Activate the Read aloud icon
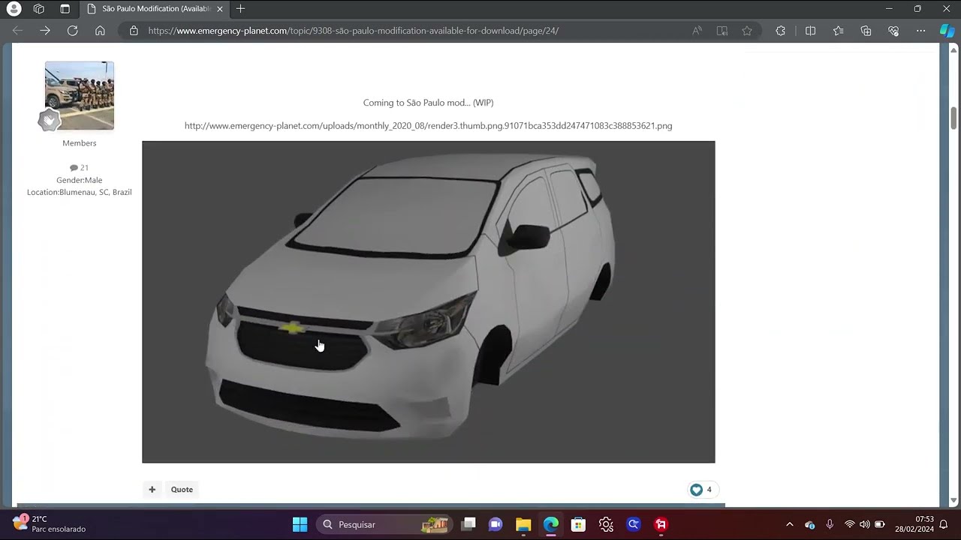Image resolution: width=961 pixels, height=540 pixels. (697, 31)
